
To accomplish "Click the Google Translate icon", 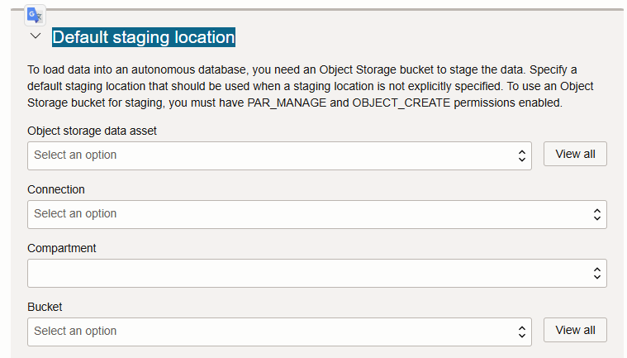I will (35, 15).
